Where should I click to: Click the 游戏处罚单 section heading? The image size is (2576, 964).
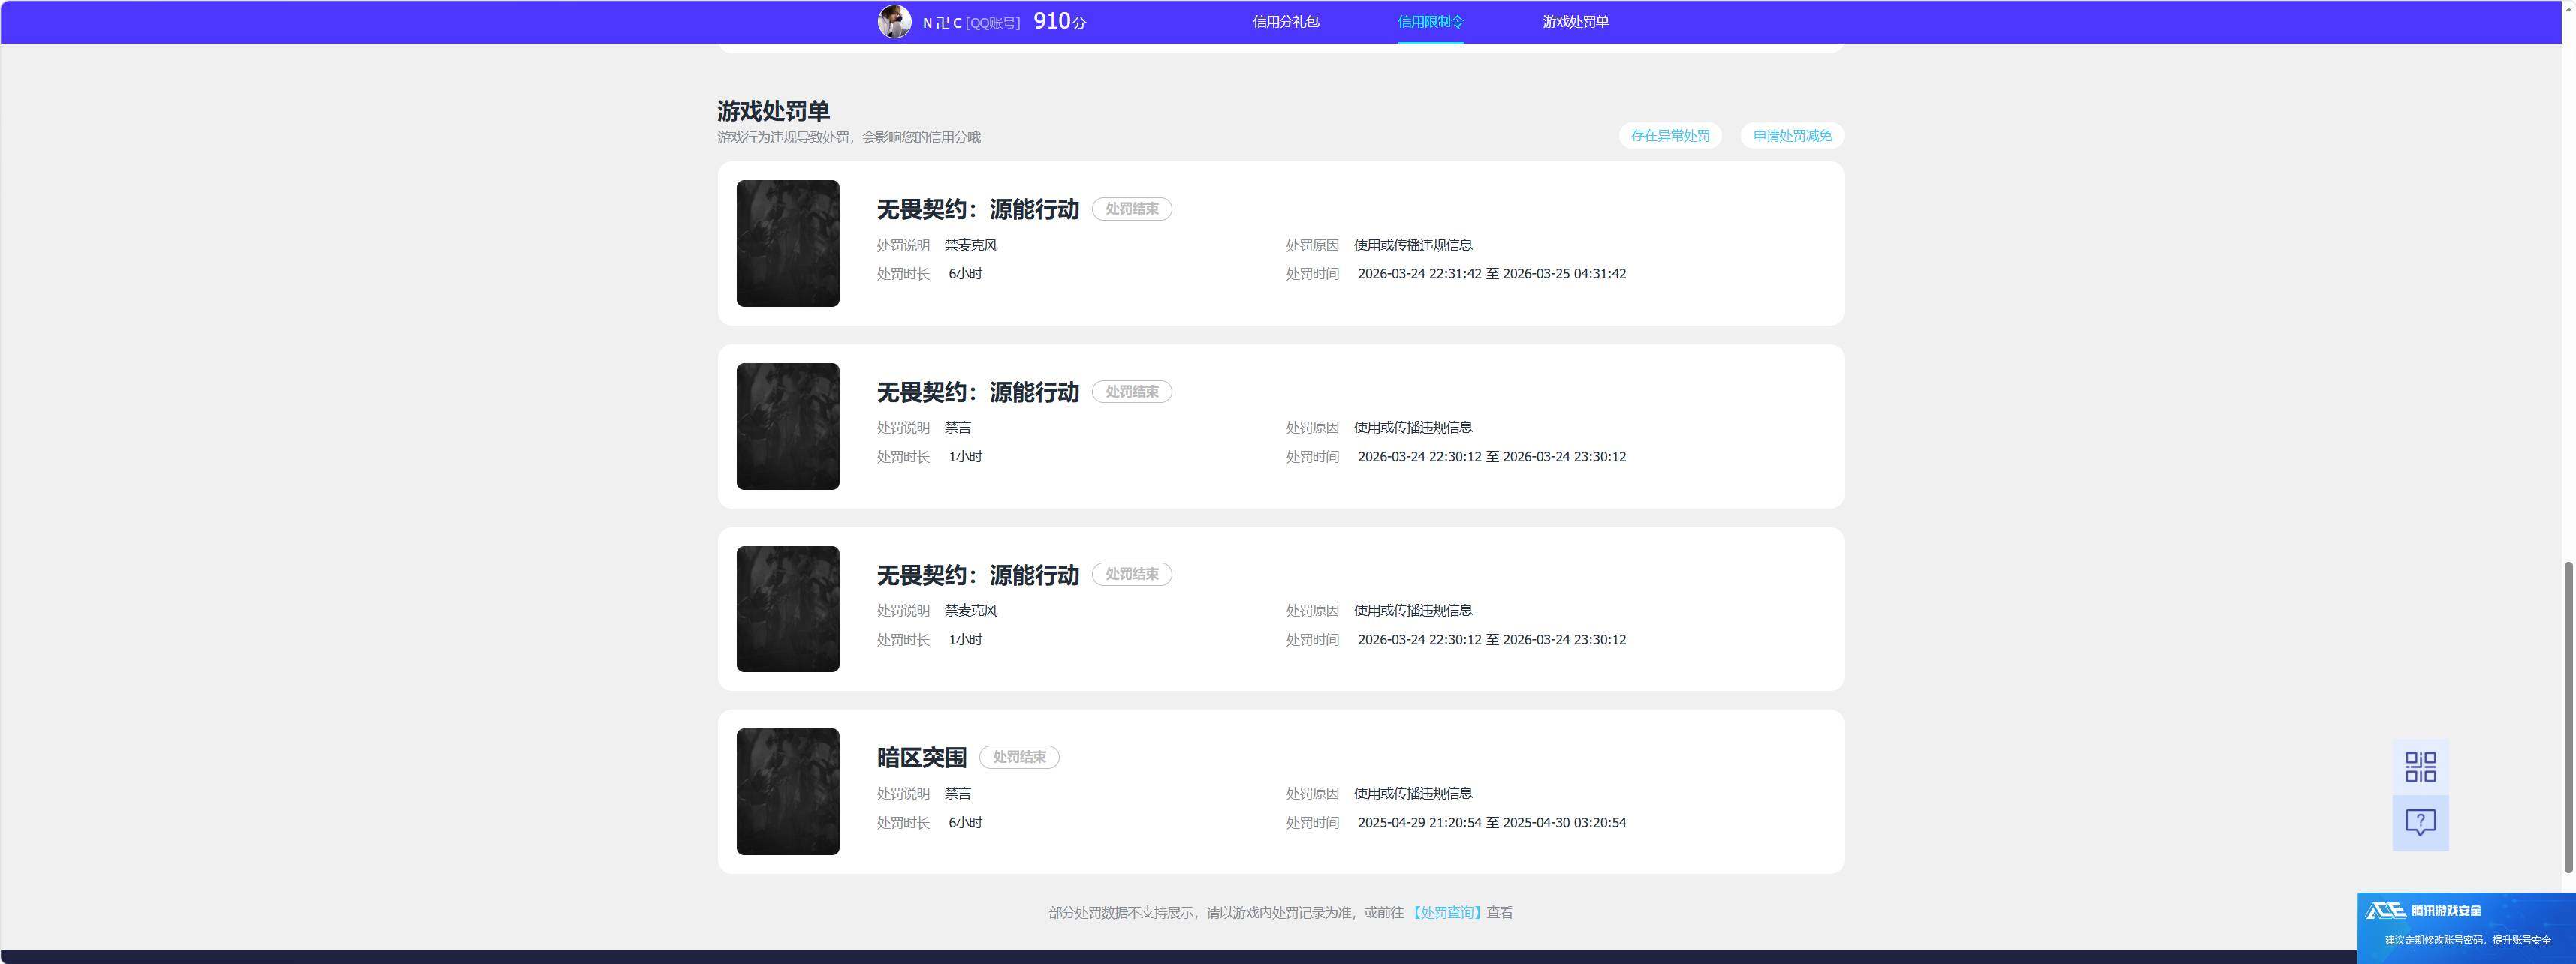773,111
